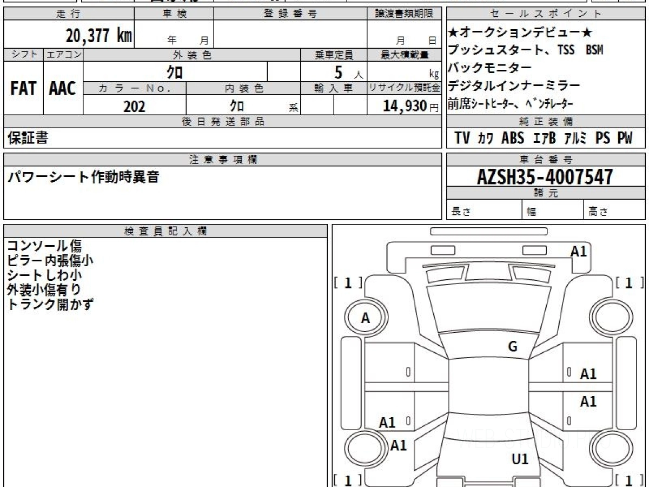Select the エアB equipment code

pos(545,139)
